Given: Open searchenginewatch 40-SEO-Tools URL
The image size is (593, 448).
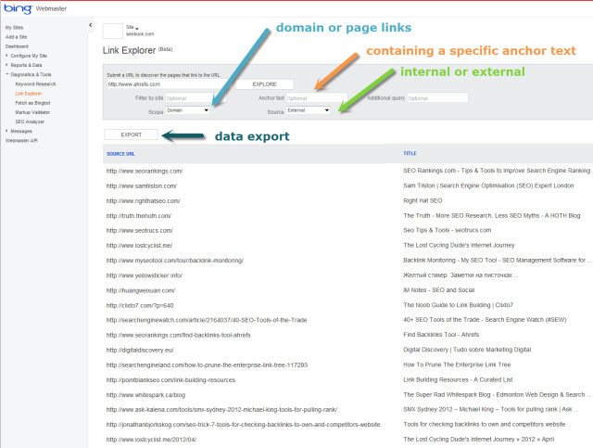Looking at the screenshot, I should (207, 320).
